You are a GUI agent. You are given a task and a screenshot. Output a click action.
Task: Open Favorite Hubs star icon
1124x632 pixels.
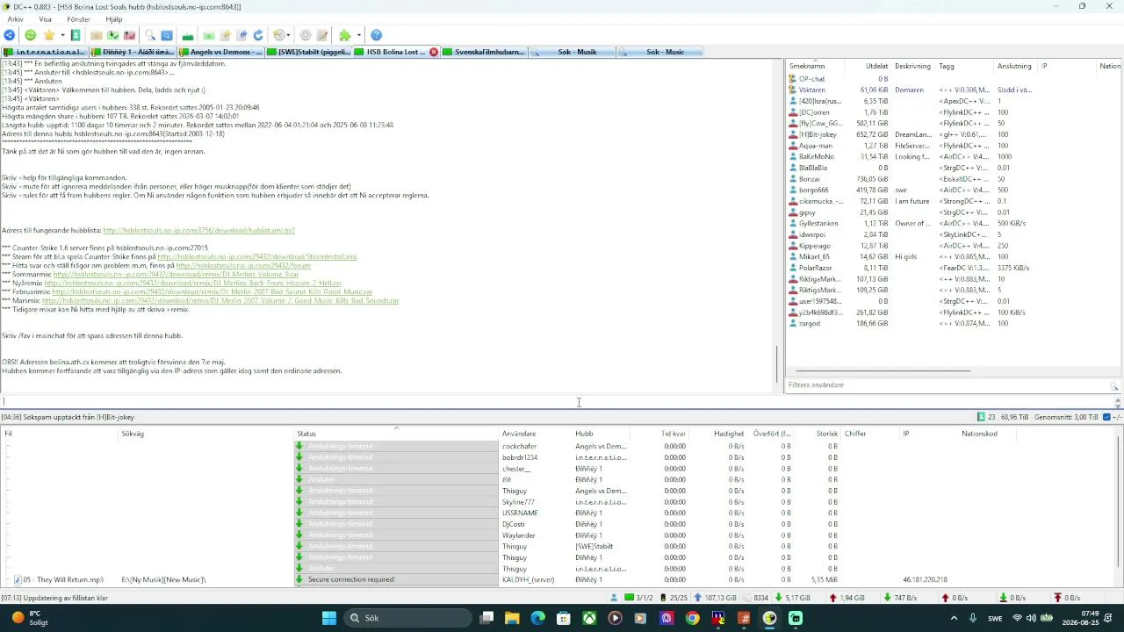(x=49, y=35)
